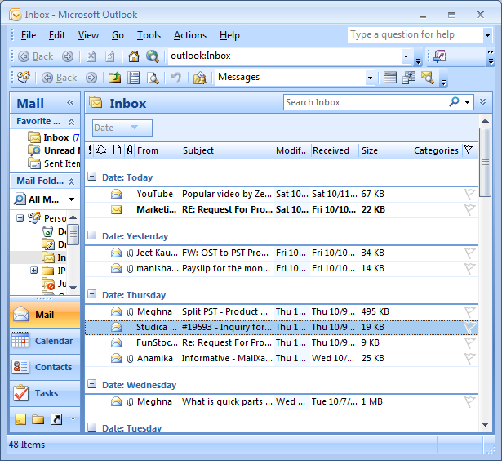Click the Back button in web toolbar
This screenshot has width=502, height=461.
36,56
